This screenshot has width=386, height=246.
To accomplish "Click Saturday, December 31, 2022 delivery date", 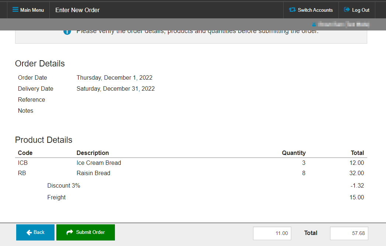I will [115, 88].
